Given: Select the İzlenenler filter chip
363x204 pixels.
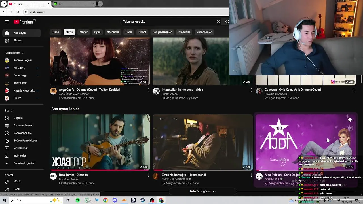Looking at the screenshot, I should 184,32.
